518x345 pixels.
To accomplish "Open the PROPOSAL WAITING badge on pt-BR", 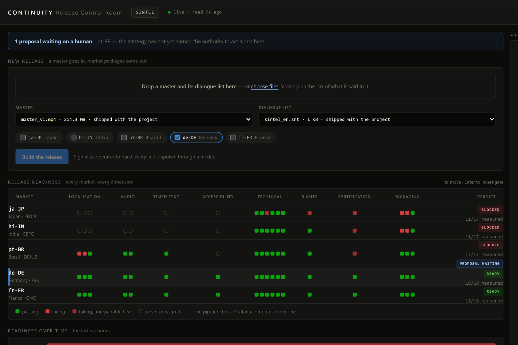I will 479,264.
